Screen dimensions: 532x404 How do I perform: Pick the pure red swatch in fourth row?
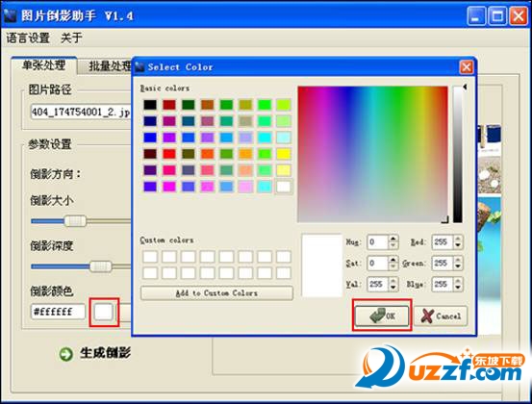[169, 154]
